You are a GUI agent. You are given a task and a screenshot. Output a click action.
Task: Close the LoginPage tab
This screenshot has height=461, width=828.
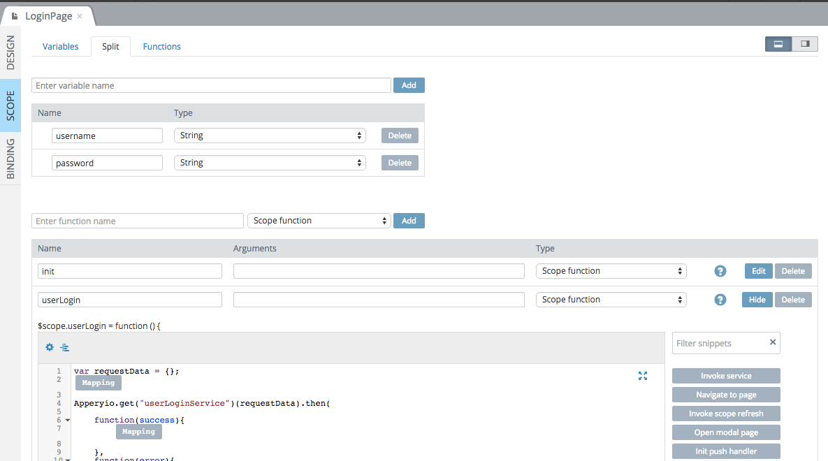(80, 16)
